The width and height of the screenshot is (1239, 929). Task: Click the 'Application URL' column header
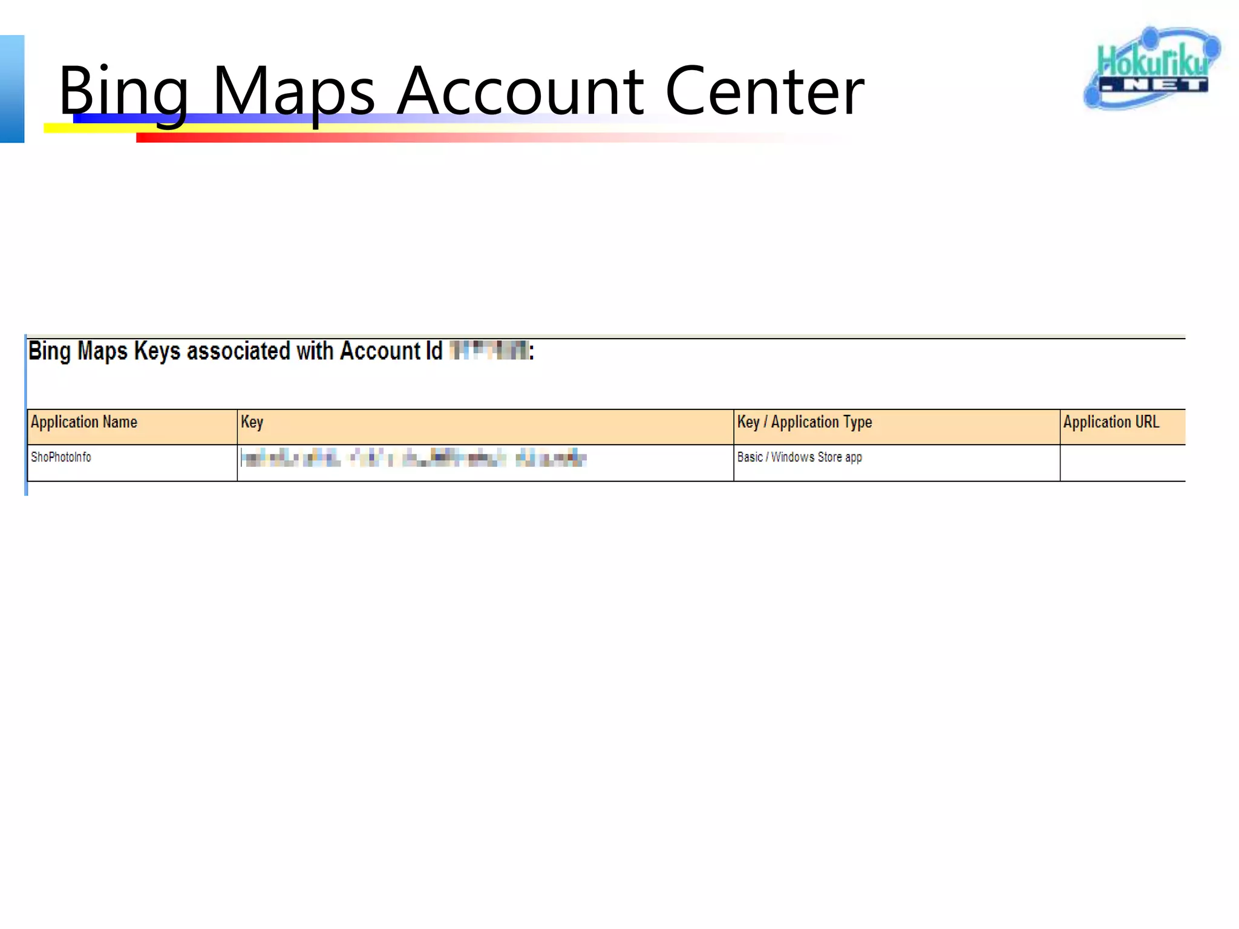coord(1123,427)
